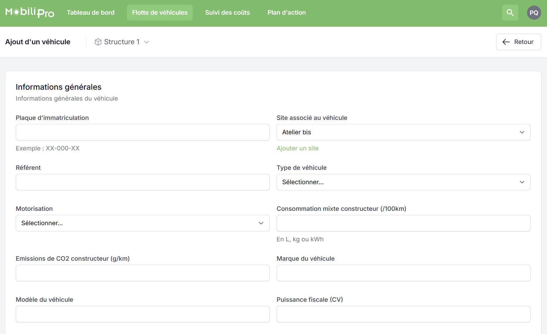Image resolution: width=547 pixels, height=334 pixels.
Task: Open the PQ user avatar menu
Action: click(x=534, y=13)
